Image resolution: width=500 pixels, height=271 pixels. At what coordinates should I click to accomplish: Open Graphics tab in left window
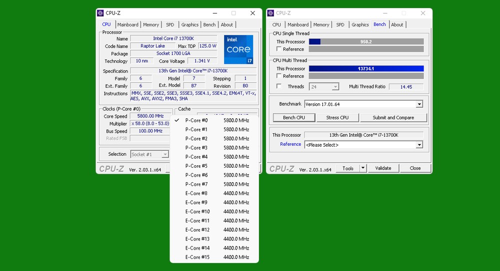coord(189,25)
